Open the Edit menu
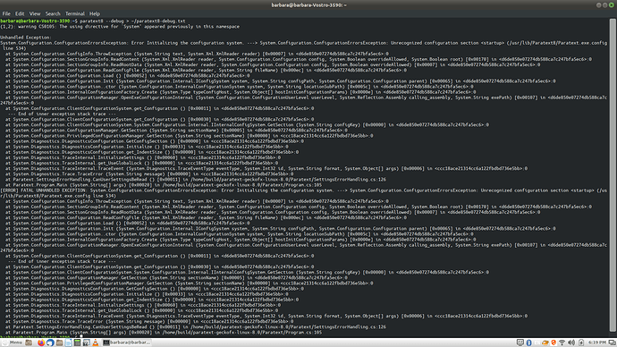Viewport: 617px width, 347px height. coord(20,13)
